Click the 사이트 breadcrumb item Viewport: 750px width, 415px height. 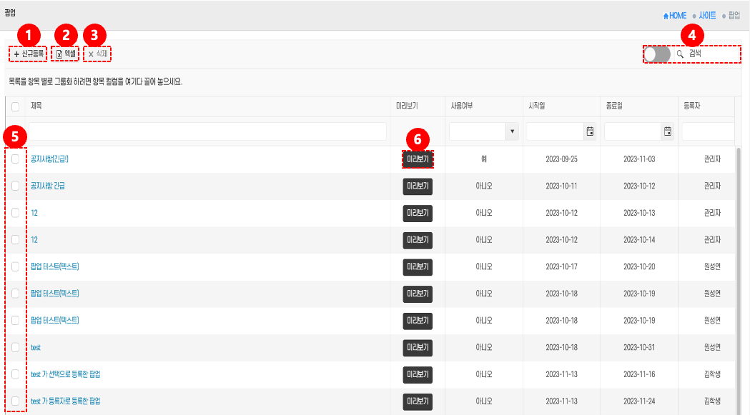tap(706, 16)
